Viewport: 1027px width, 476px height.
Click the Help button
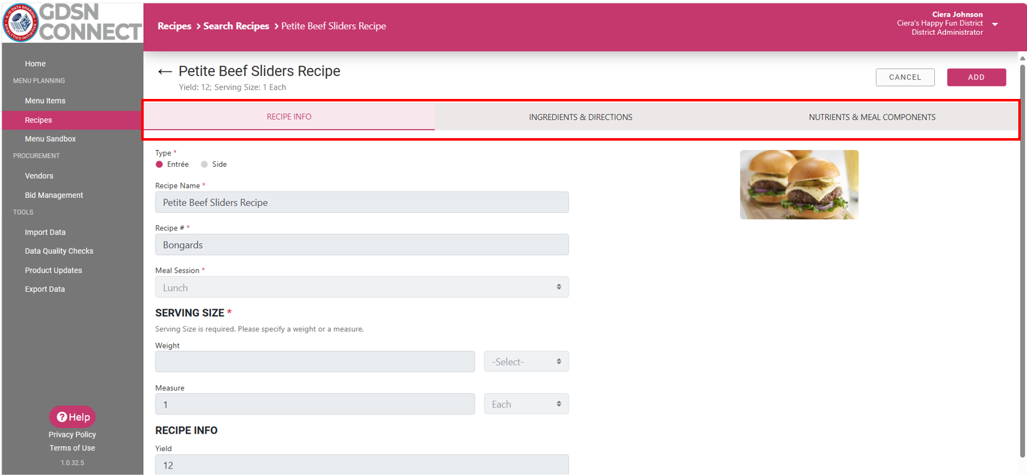tap(73, 417)
